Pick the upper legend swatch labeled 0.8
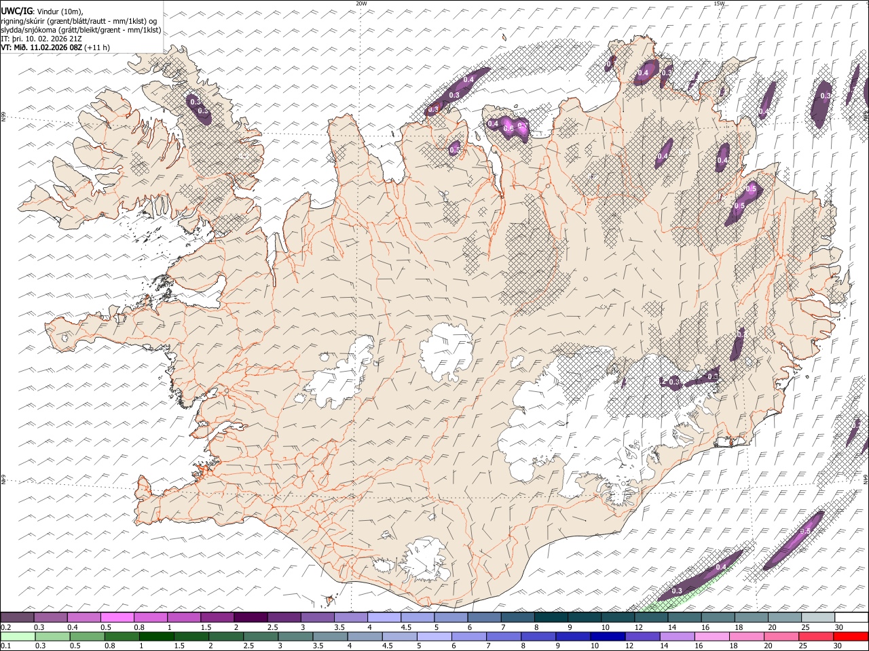Viewport: 869px width, 651px height. coord(150,617)
